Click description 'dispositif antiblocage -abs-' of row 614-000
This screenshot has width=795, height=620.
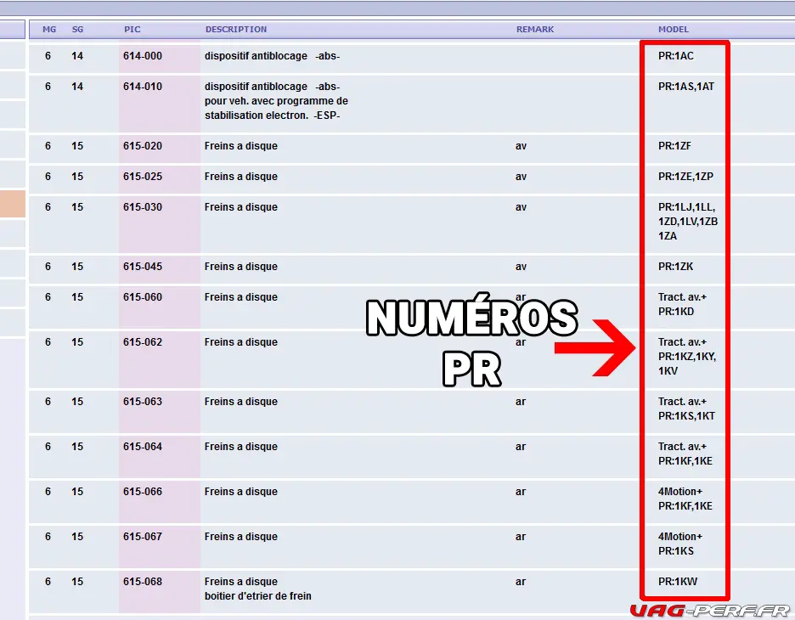273,56
